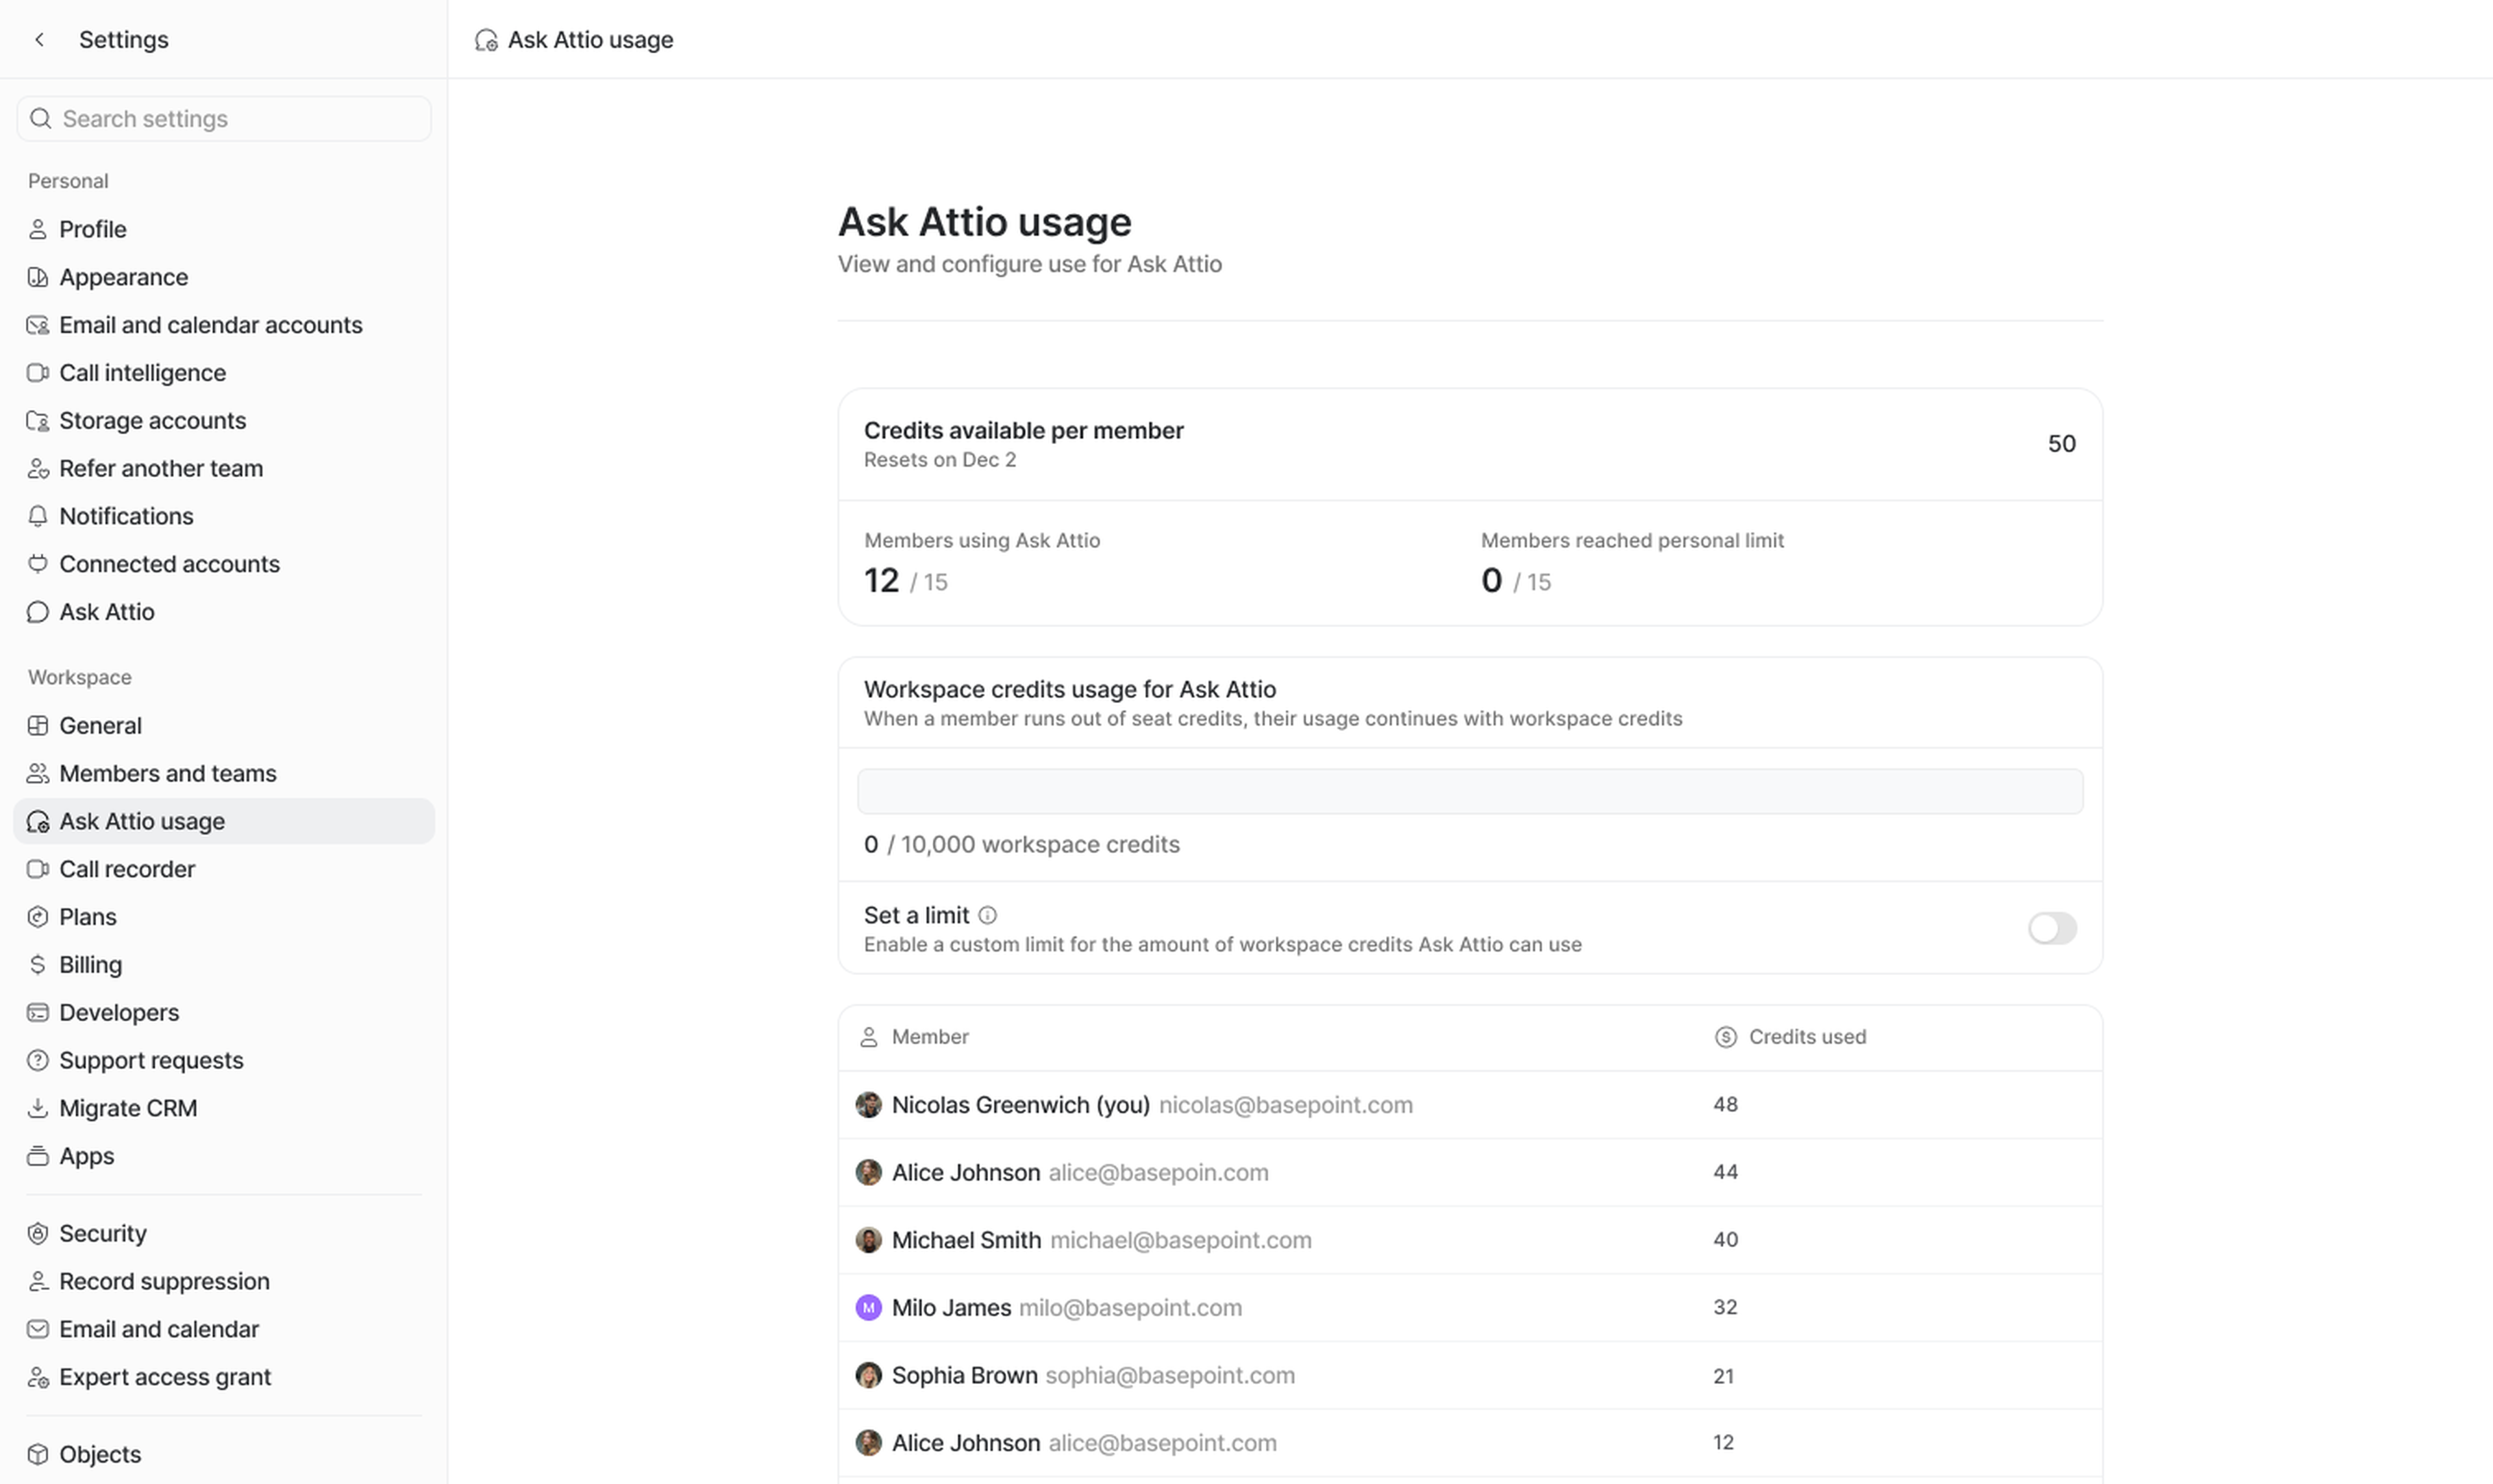Click the Security shield icon

point(38,1233)
